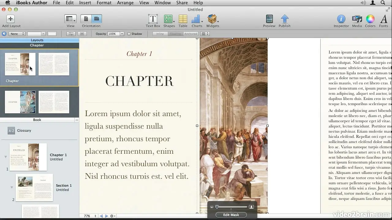
Task: Open the Opacity percentage dropdown arrow
Action: click(x=122, y=34)
